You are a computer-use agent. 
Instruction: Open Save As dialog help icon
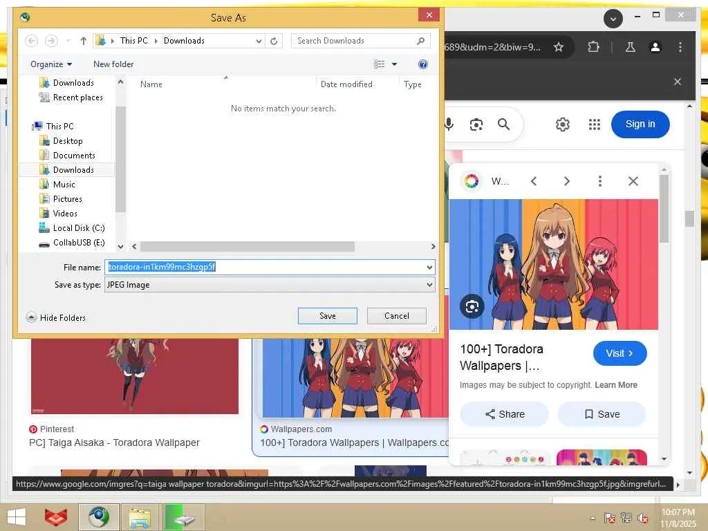coord(423,64)
